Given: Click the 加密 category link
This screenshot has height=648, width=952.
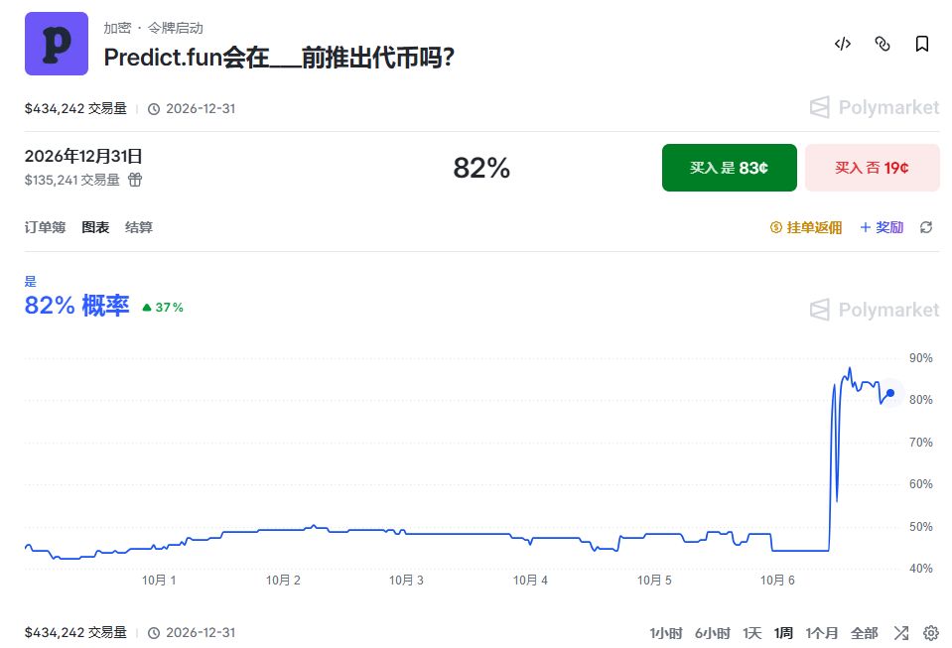Looking at the screenshot, I should pos(117,28).
